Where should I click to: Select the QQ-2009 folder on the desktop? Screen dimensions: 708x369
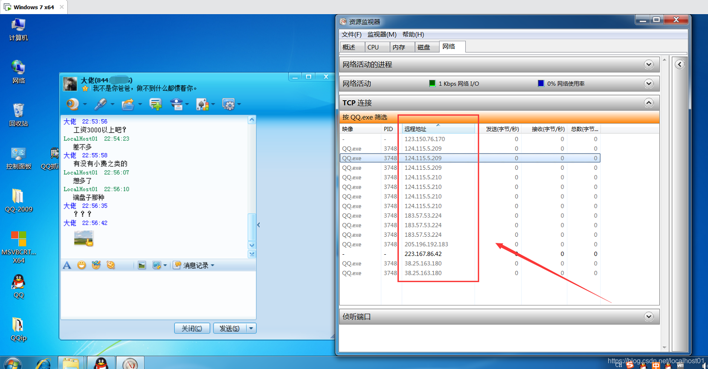click(x=18, y=200)
